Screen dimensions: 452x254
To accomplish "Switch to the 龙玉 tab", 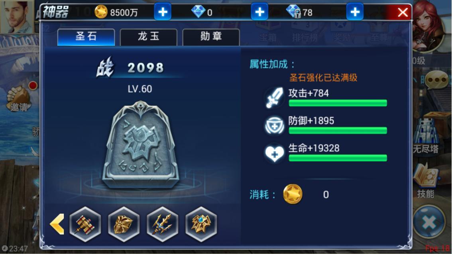I will point(148,37).
